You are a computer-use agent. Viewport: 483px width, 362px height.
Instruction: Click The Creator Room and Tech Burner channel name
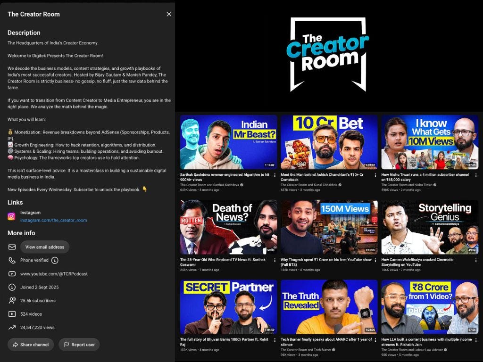click(306, 350)
